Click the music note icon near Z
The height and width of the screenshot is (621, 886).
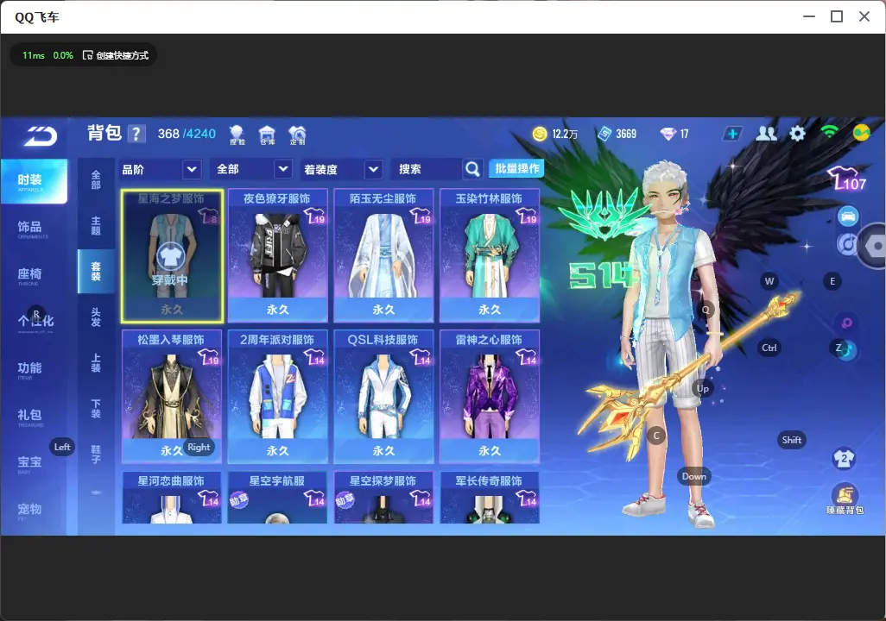pyautogui.click(x=848, y=351)
